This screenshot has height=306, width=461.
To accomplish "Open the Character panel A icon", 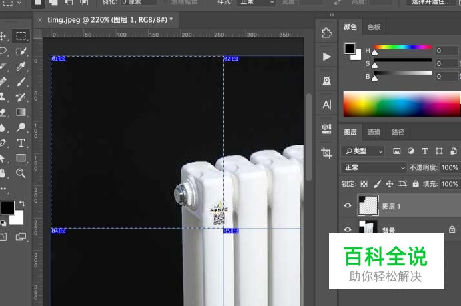I will click(326, 105).
